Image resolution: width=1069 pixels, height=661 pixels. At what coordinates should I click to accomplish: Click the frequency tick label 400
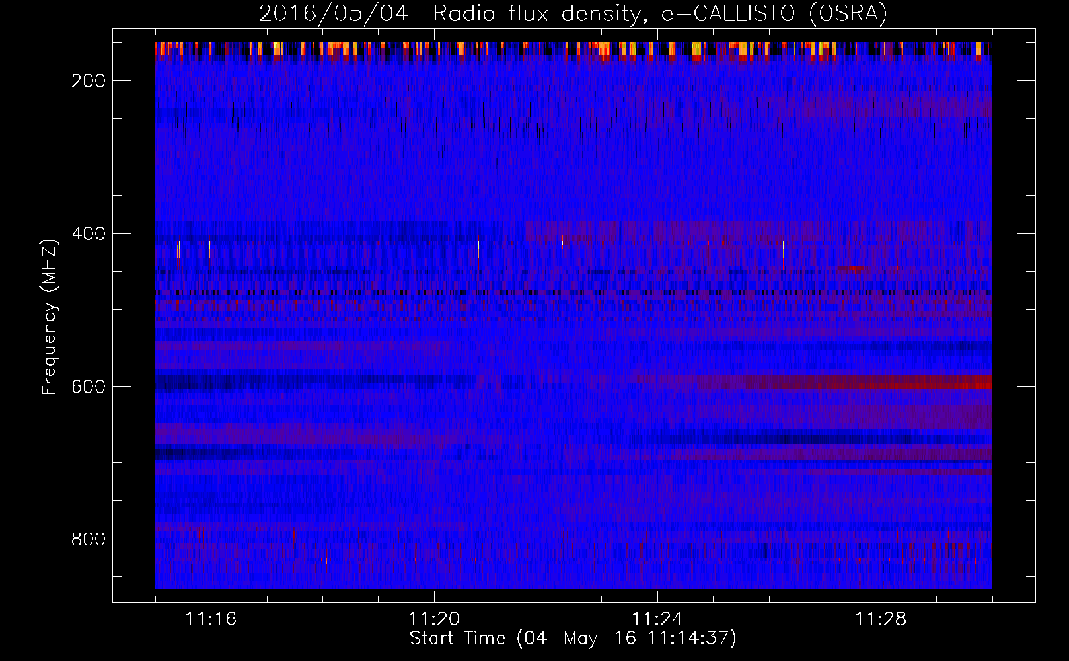click(89, 233)
